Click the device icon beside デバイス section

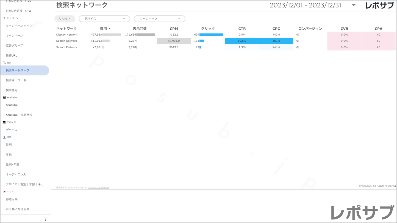(x=4, y=122)
